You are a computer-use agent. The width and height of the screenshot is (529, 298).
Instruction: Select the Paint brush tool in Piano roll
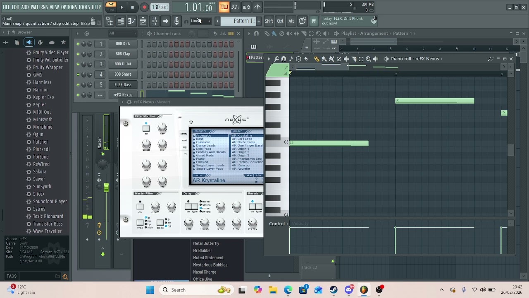324,59
